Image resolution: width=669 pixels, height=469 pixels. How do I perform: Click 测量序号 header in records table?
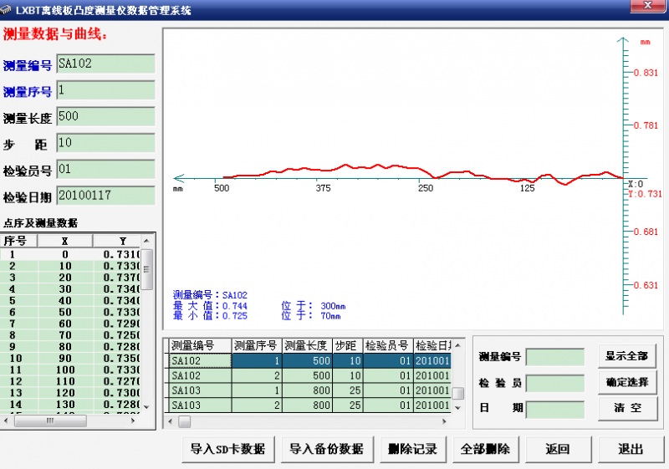(257, 345)
